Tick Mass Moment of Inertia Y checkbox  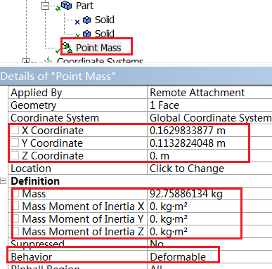16,218
